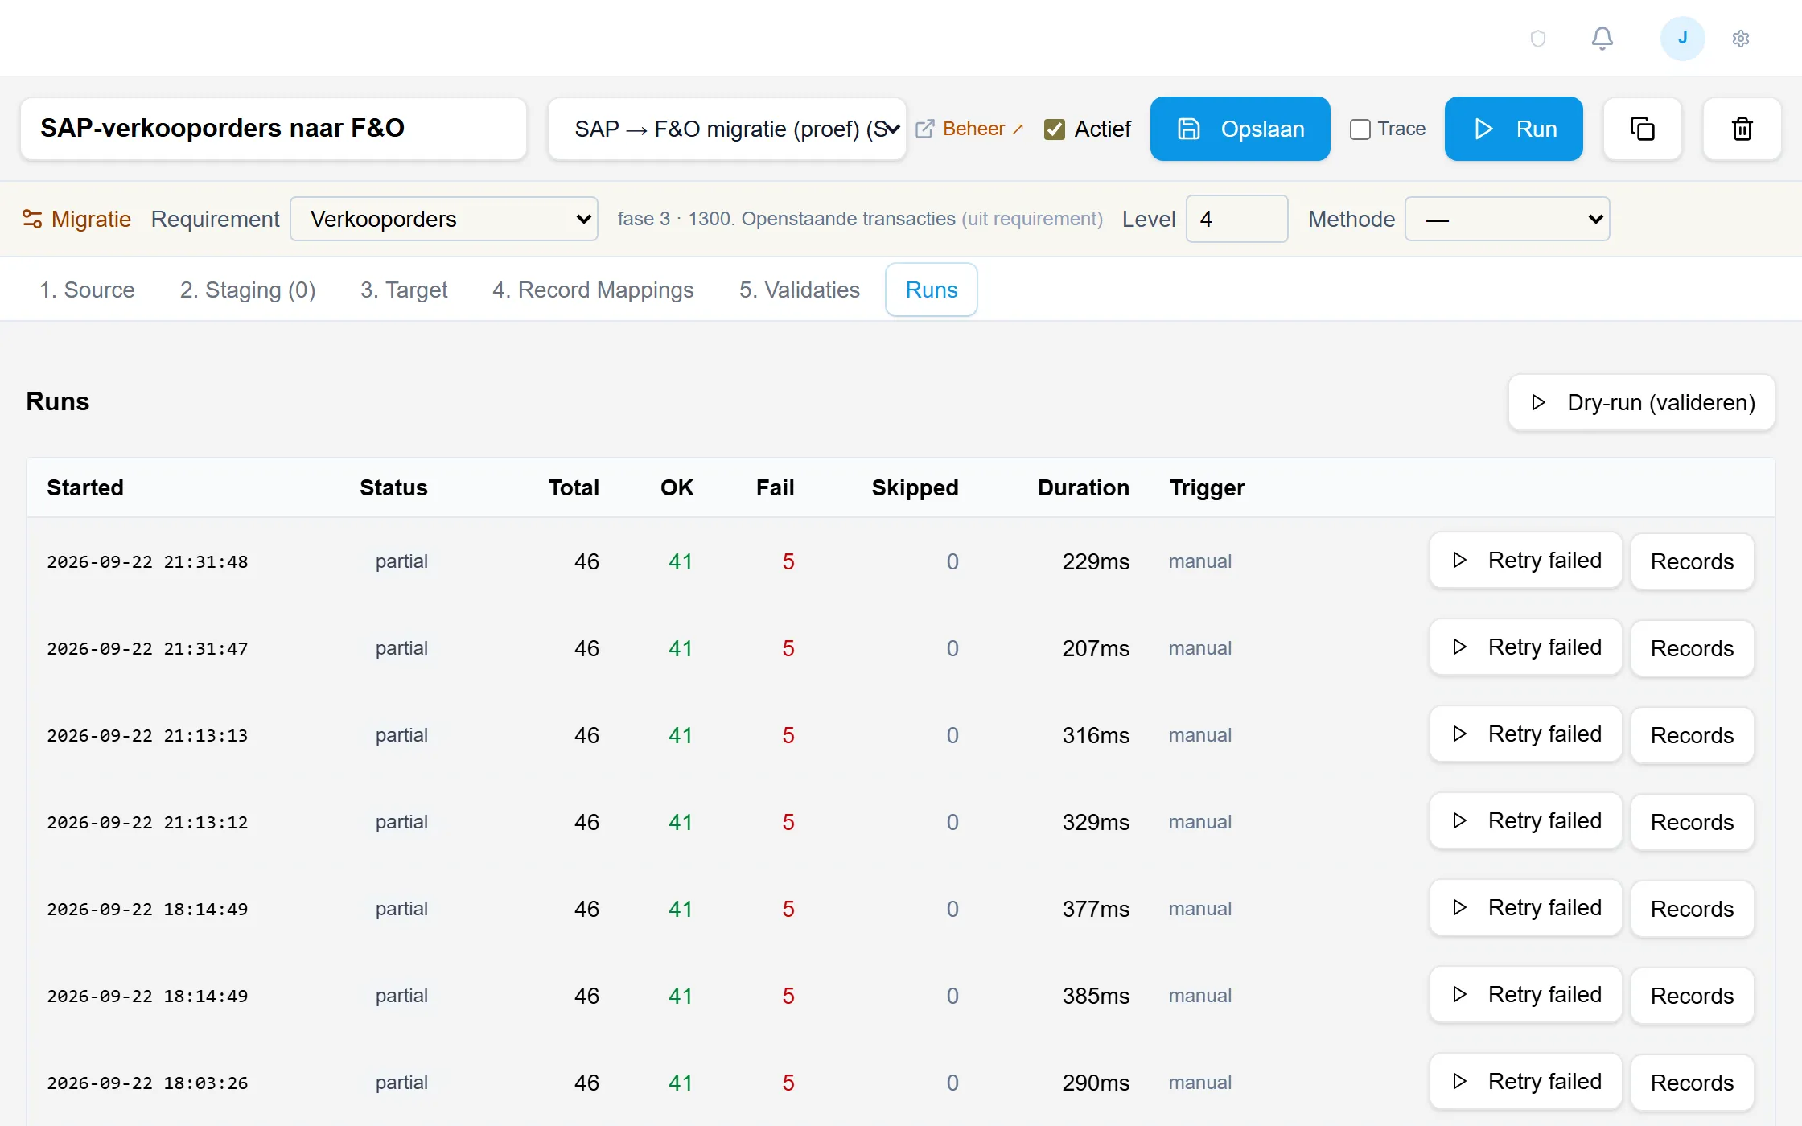Screen dimensions: 1802x1126
Task: Select the Runs tab
Action: tap(932, 290)
